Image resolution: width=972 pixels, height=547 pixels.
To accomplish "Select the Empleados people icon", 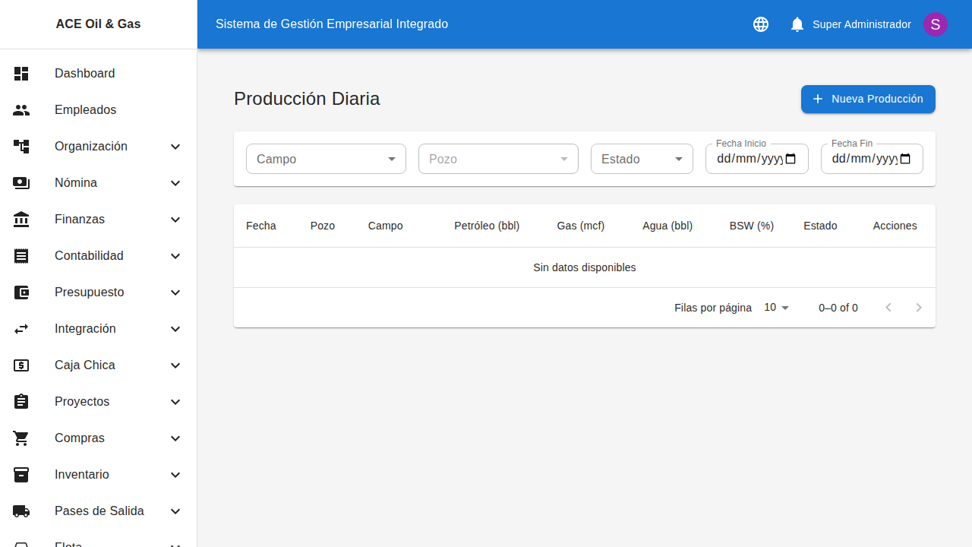I will [21, 110].
